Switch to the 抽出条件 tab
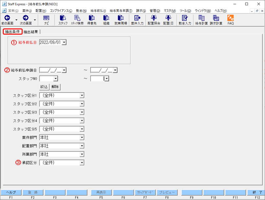This screenshot has width=265, height=200. pos(12,32)
